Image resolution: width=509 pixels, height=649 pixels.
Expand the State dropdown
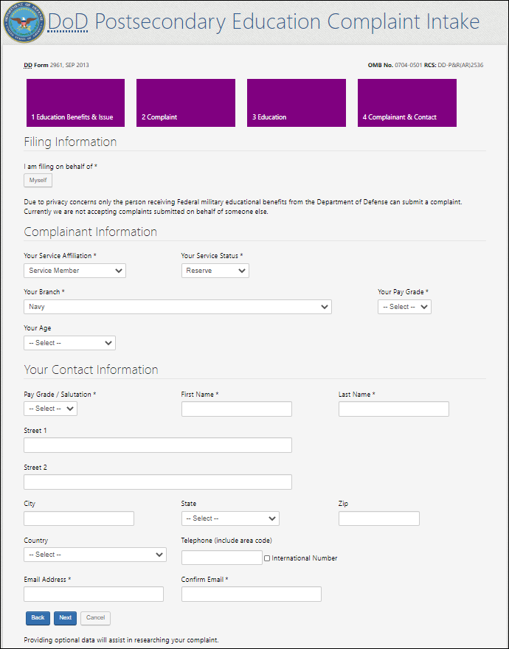pos(230,518)
